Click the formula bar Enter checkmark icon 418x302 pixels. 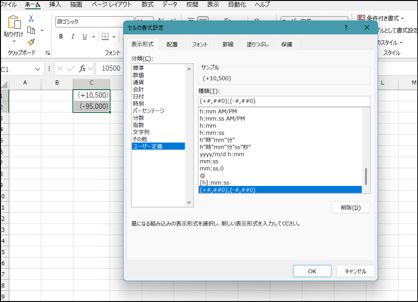[71, 69]
